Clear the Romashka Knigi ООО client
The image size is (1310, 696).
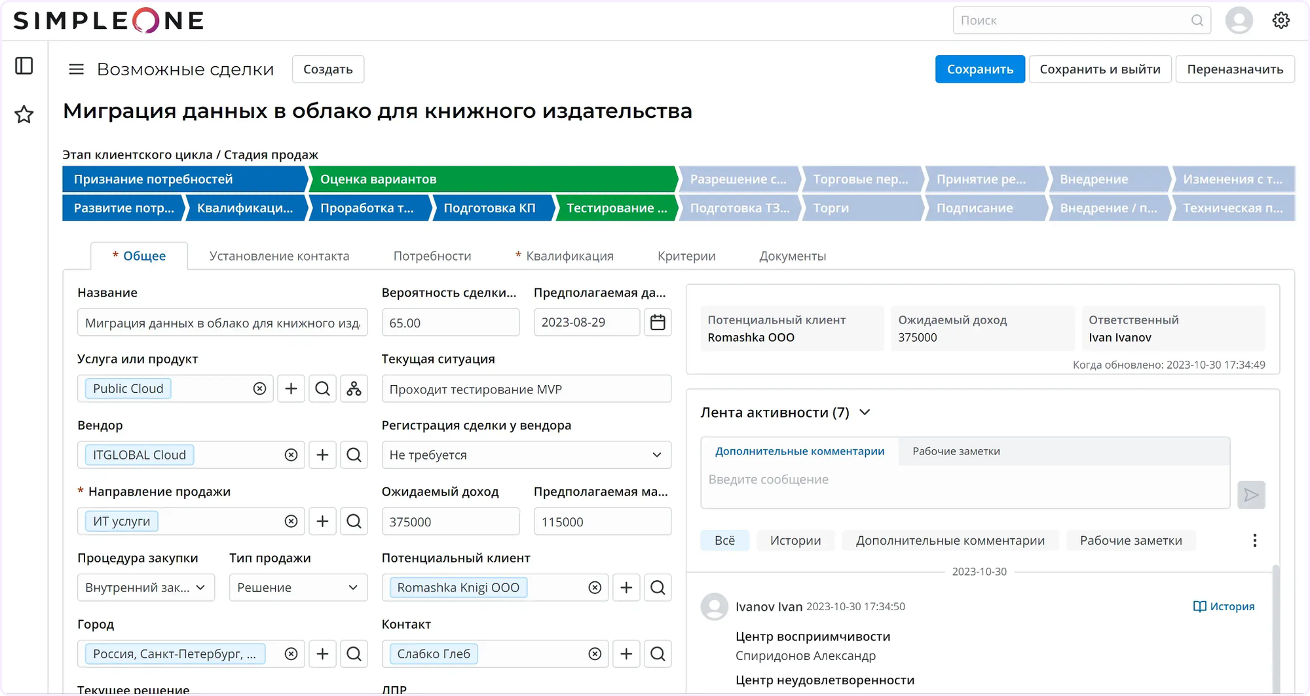point(595,588)
